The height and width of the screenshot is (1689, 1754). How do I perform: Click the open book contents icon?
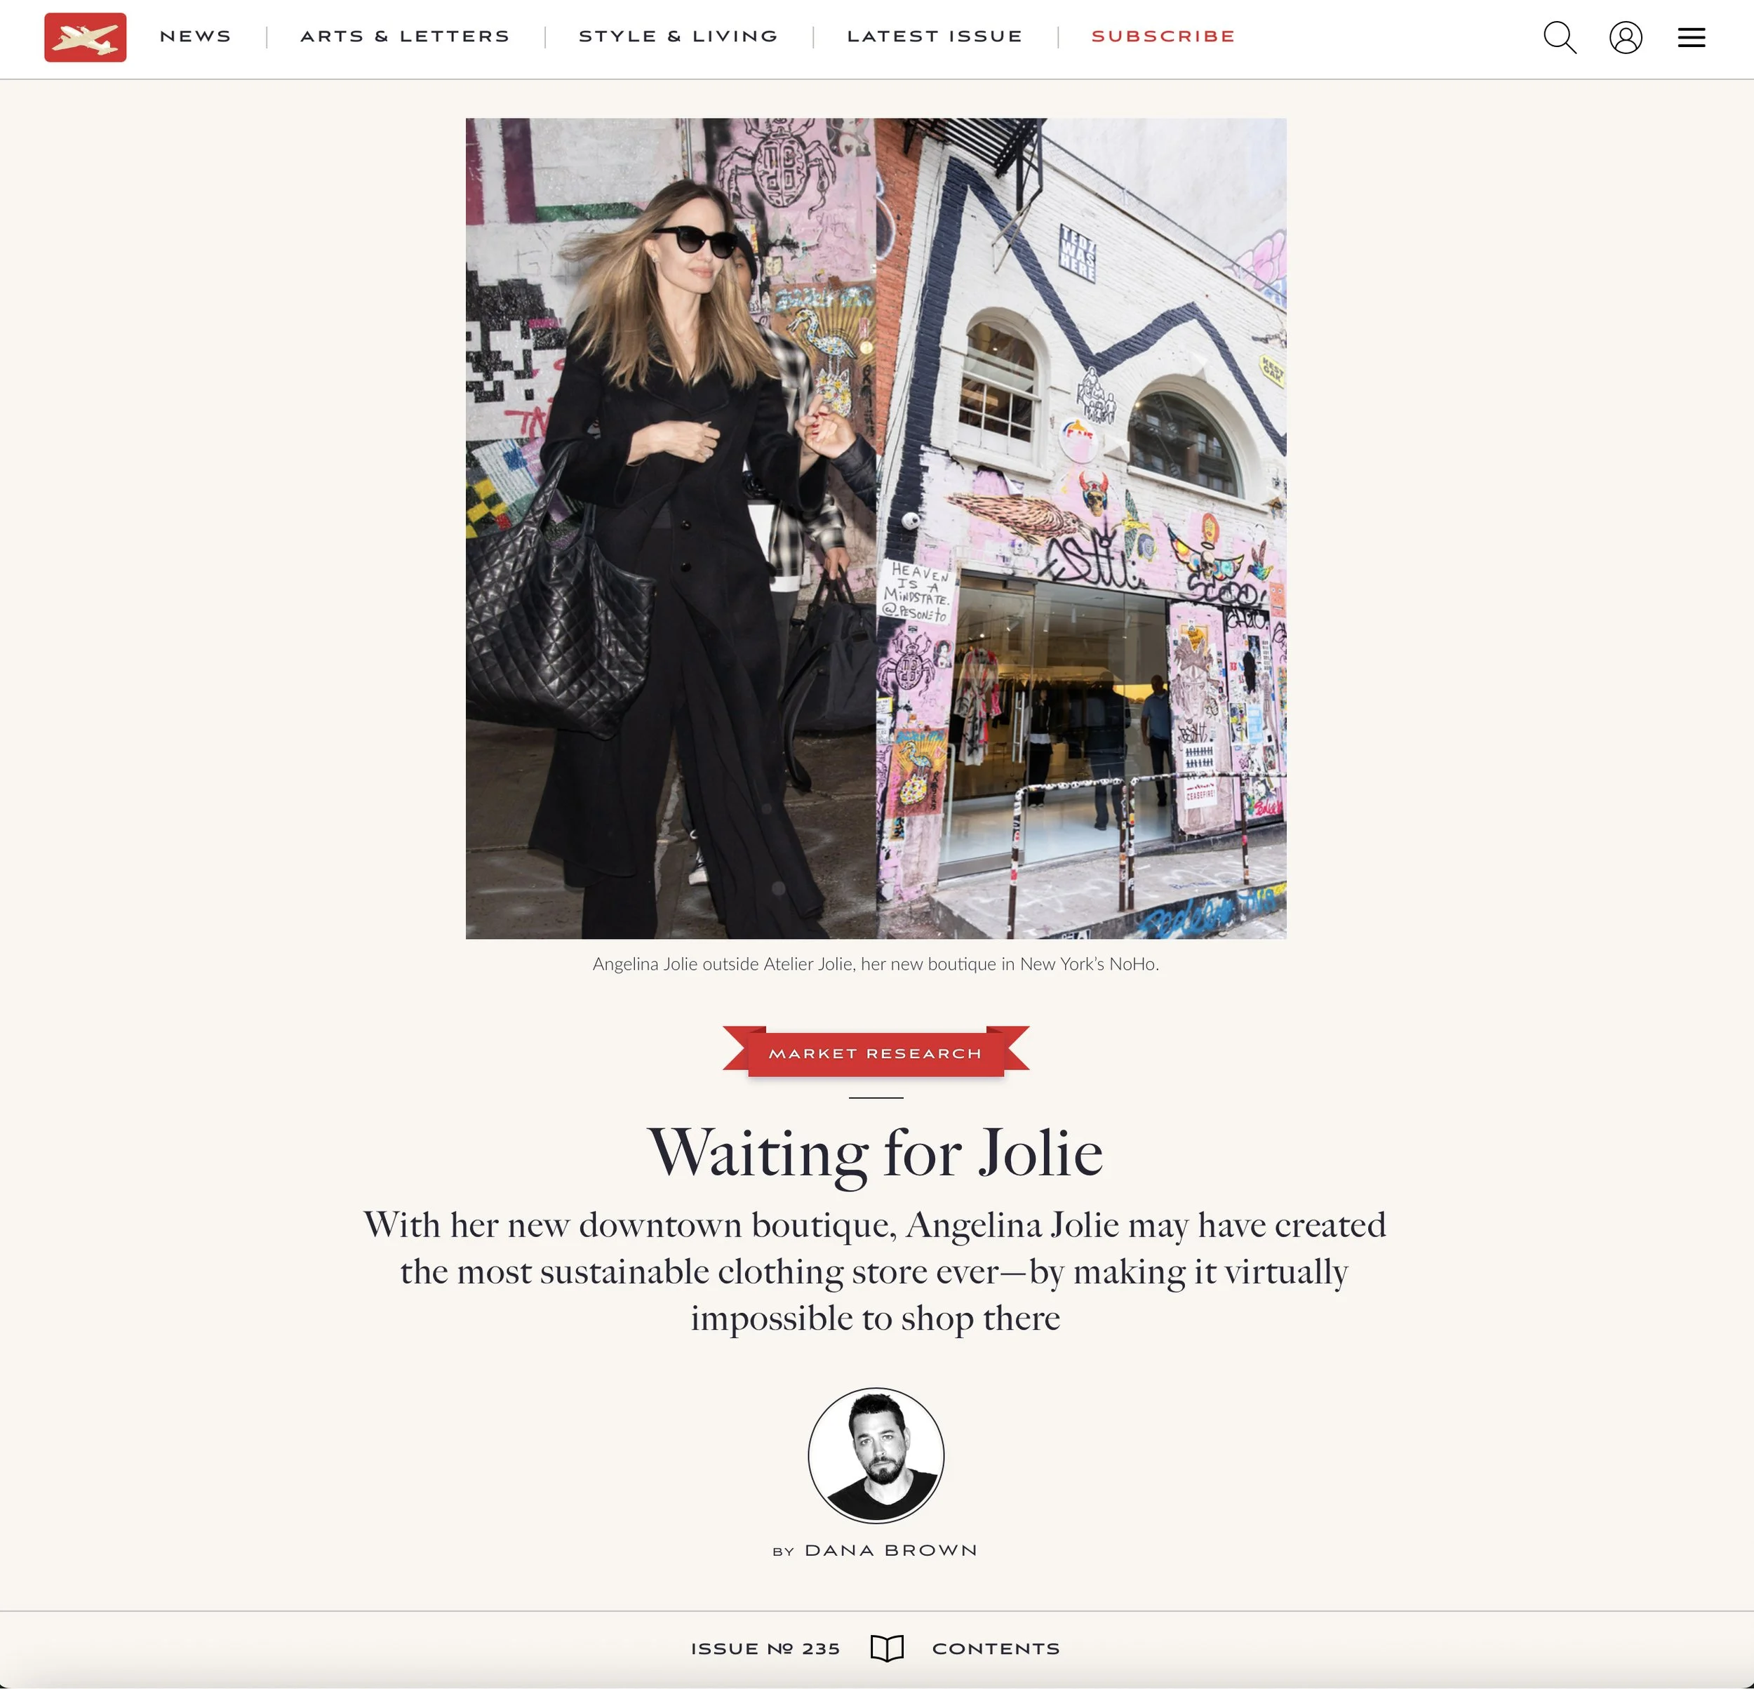[887, 1648]
